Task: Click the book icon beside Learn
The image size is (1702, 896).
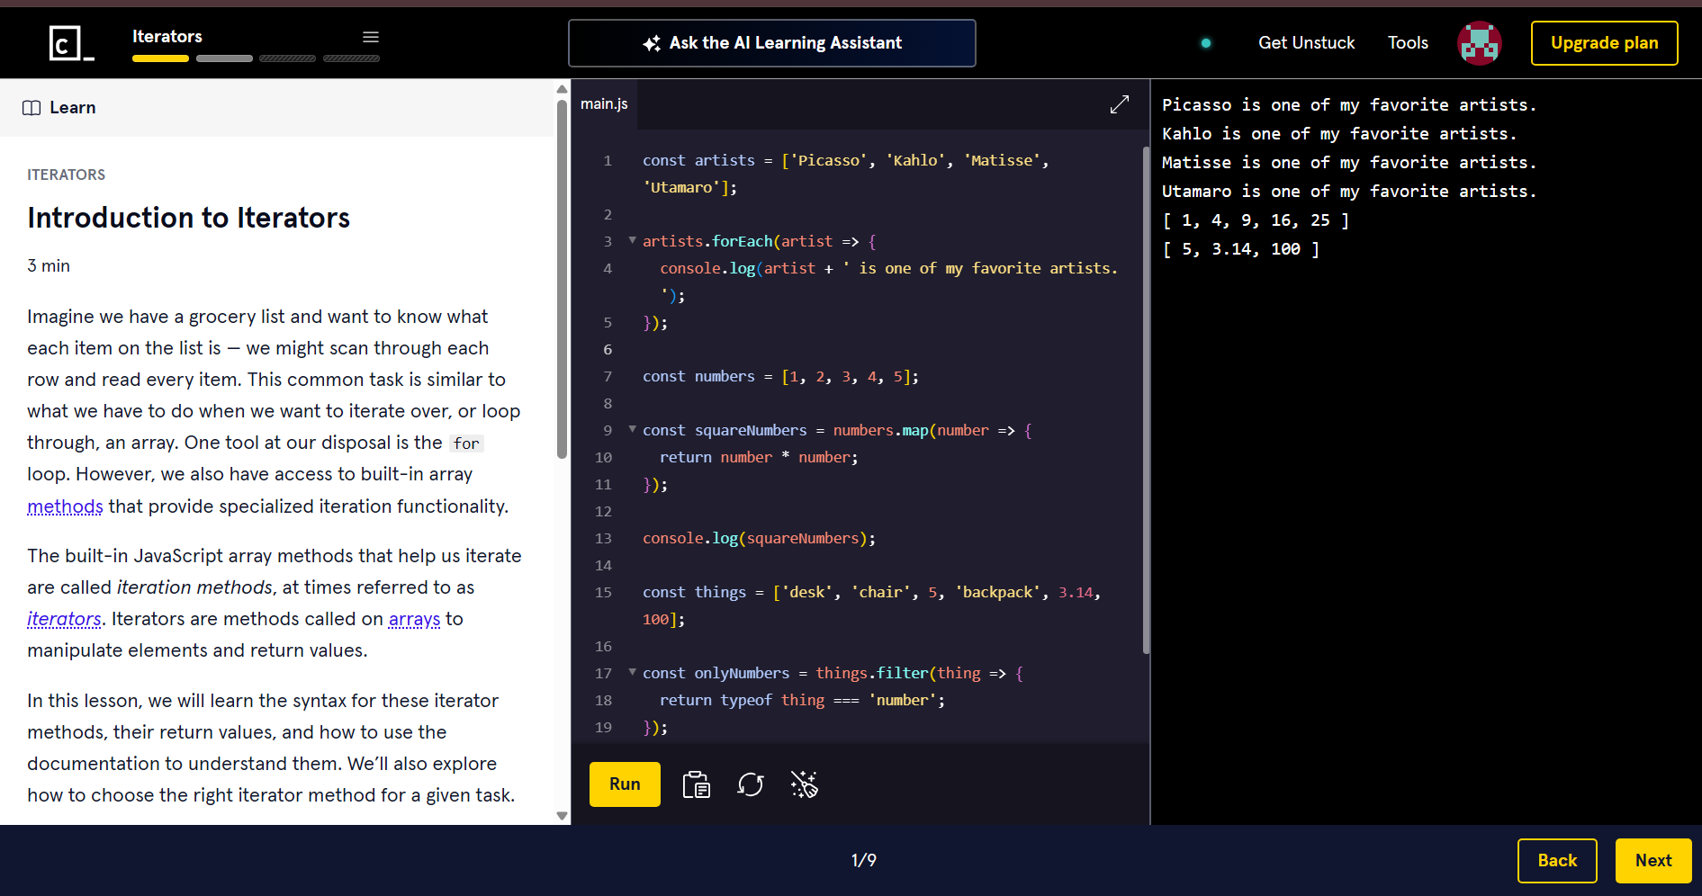Action: pos(32,108)
